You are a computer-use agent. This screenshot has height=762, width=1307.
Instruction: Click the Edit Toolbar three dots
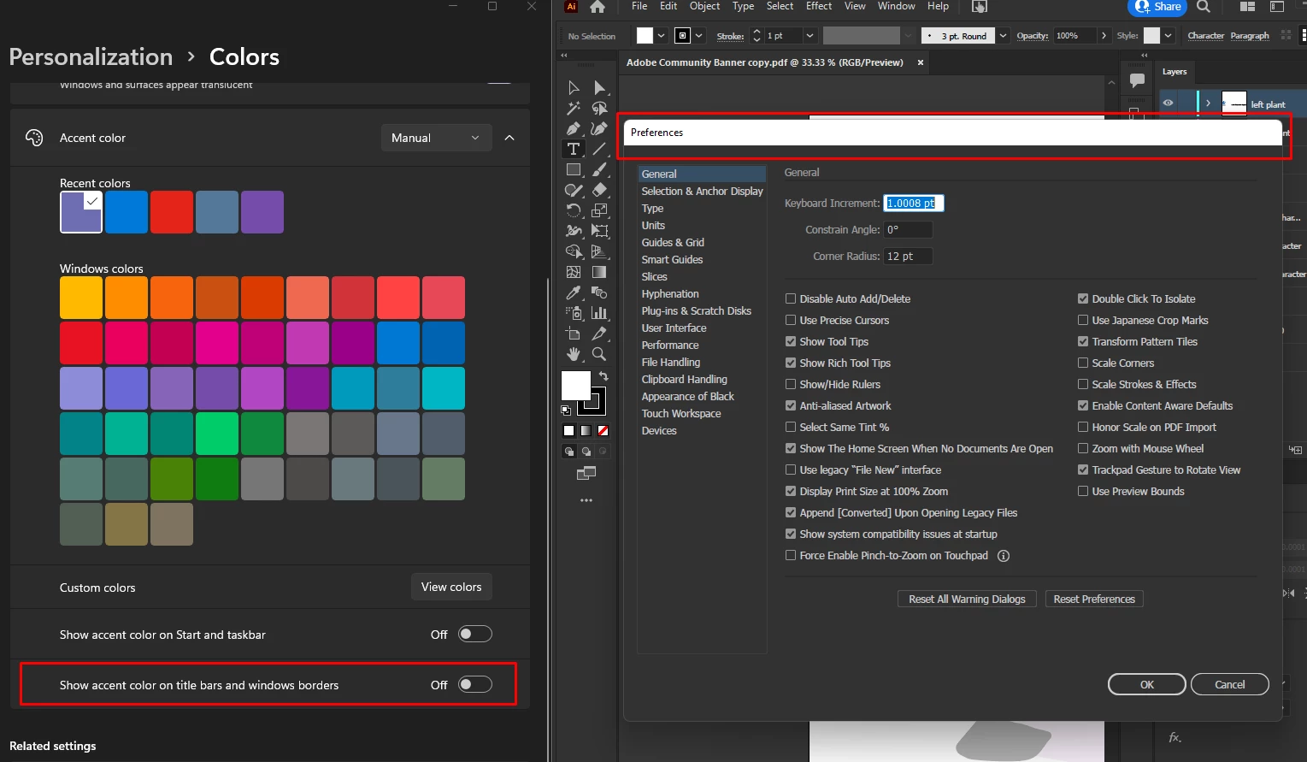coord(586,500)
